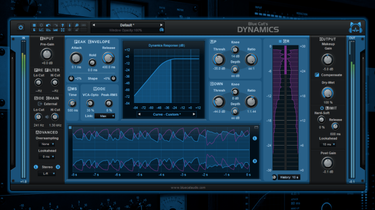The height and width of the screenshot is (210, 375).
Task: Click the Post Gain knob
Action: pos(328,163)
